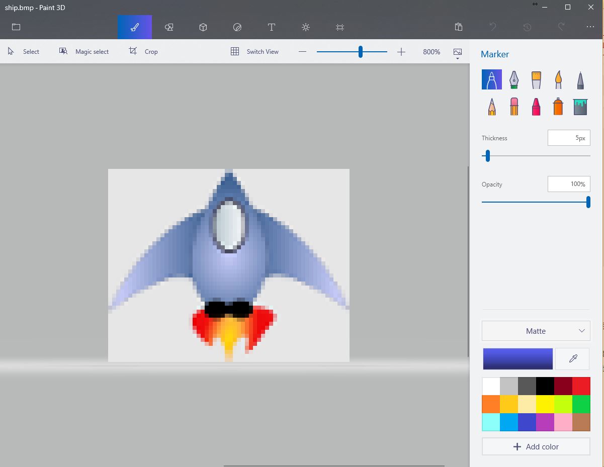Toggle Switch View mode

coord(254,51)
